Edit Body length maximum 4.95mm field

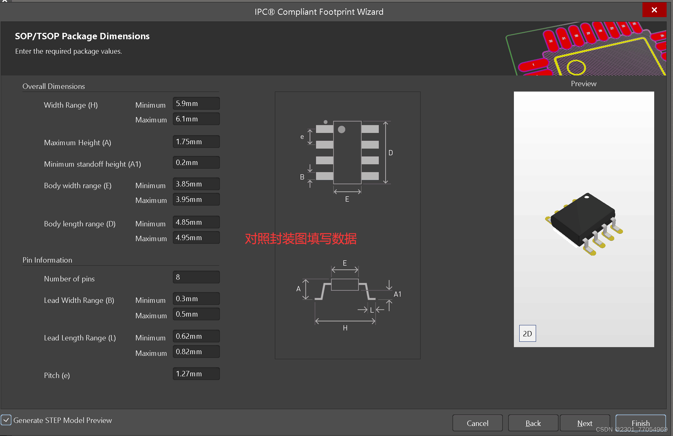pyautogui.click(x=196, y=238)
